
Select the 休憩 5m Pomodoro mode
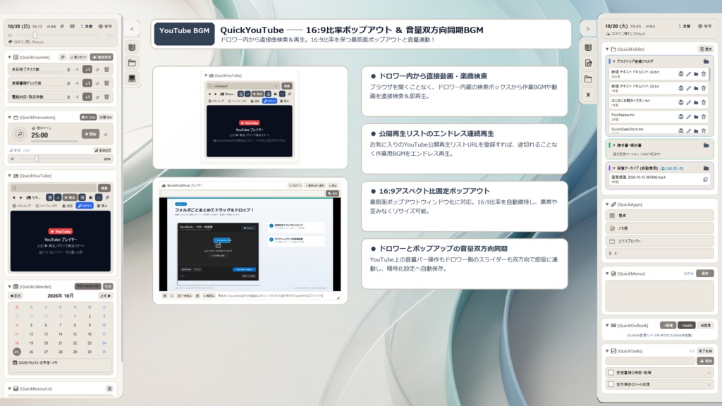pos(106,118)
